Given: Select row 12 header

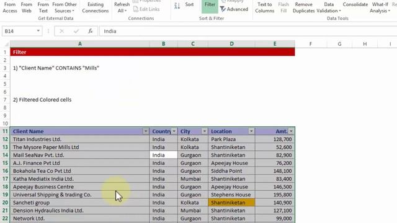Looking at the screenshot, I should (5, 139).
